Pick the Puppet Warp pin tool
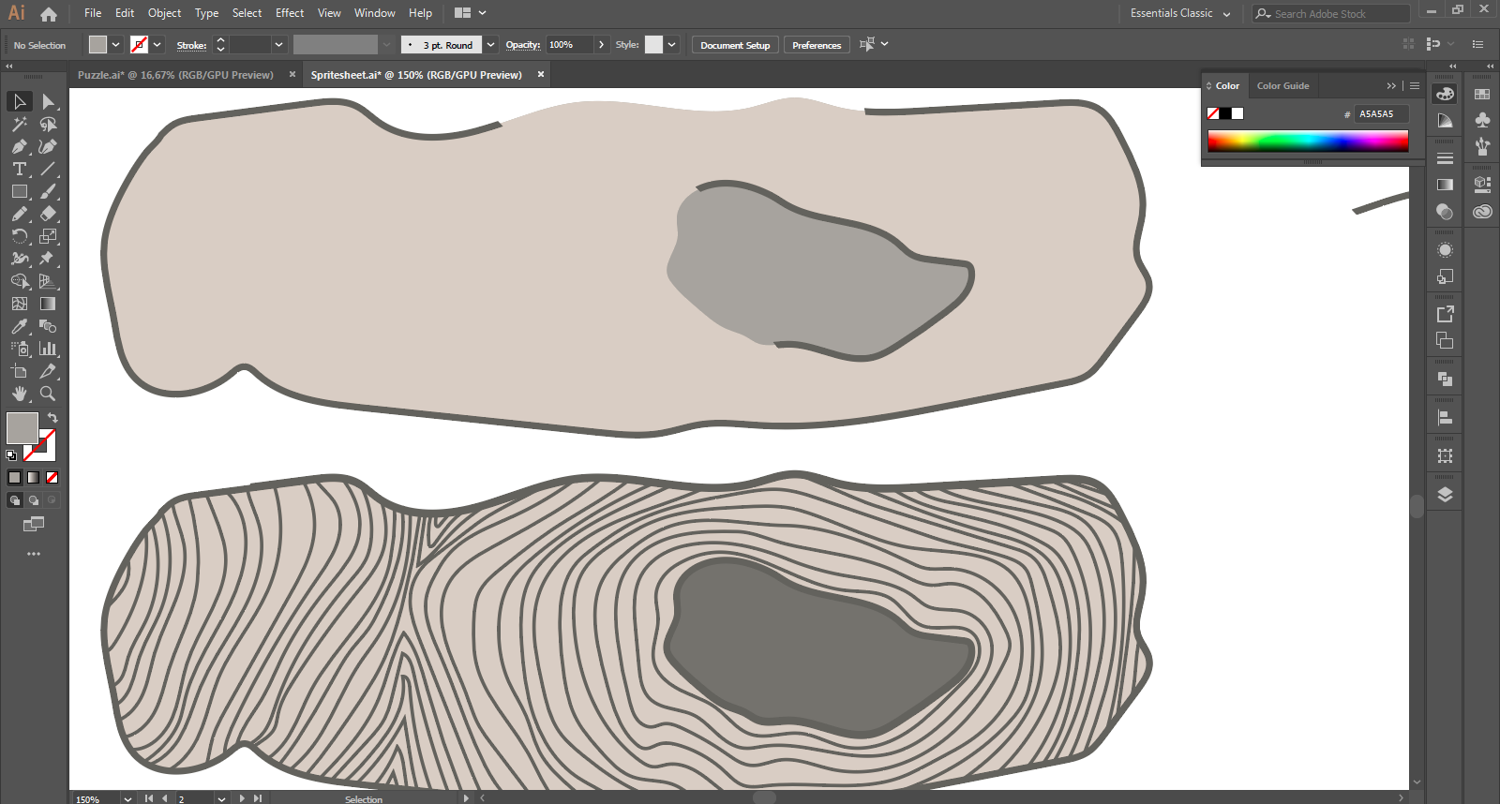This screenshot has width=1500, height=804. [x=48, y=259]
